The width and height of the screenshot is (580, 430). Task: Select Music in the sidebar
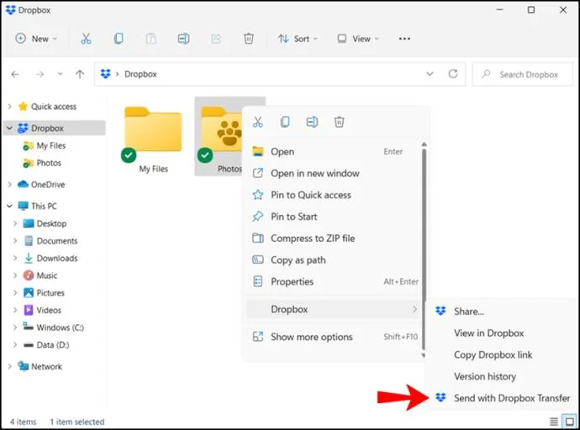[x=40, y=275]
